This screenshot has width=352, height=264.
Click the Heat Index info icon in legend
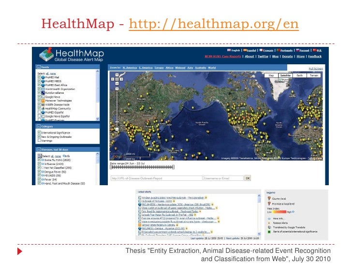point(293,212)
